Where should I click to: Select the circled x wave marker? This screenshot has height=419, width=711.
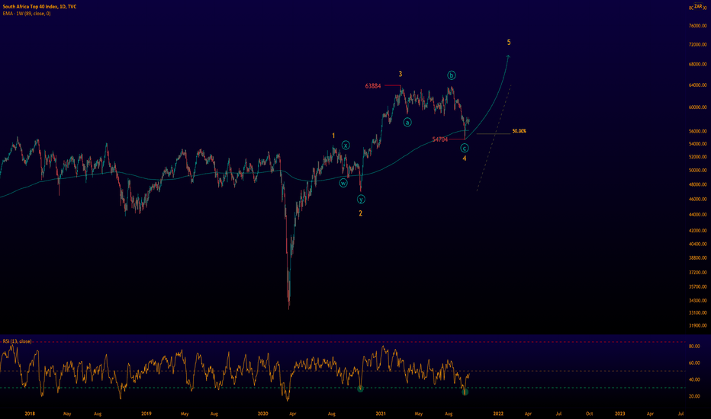[x=346, y=146]
